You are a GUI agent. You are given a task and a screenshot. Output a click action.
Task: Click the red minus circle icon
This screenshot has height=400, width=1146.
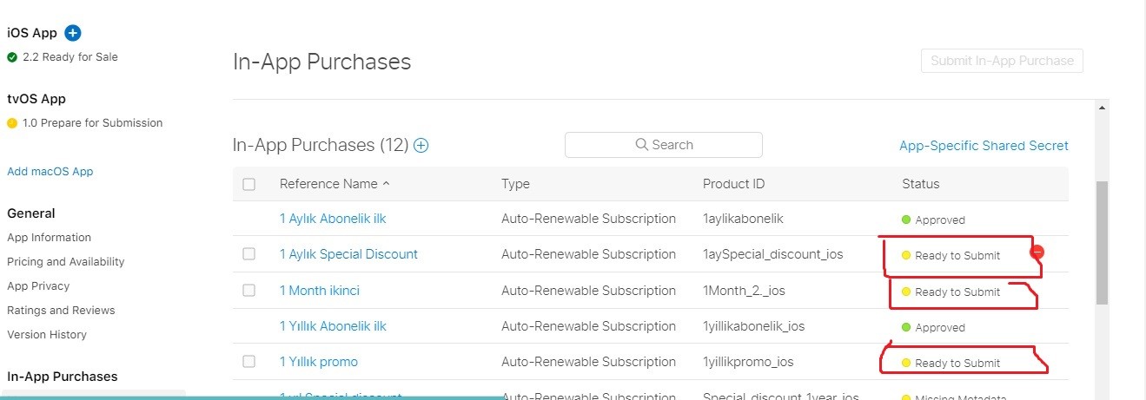(1037, 252)
